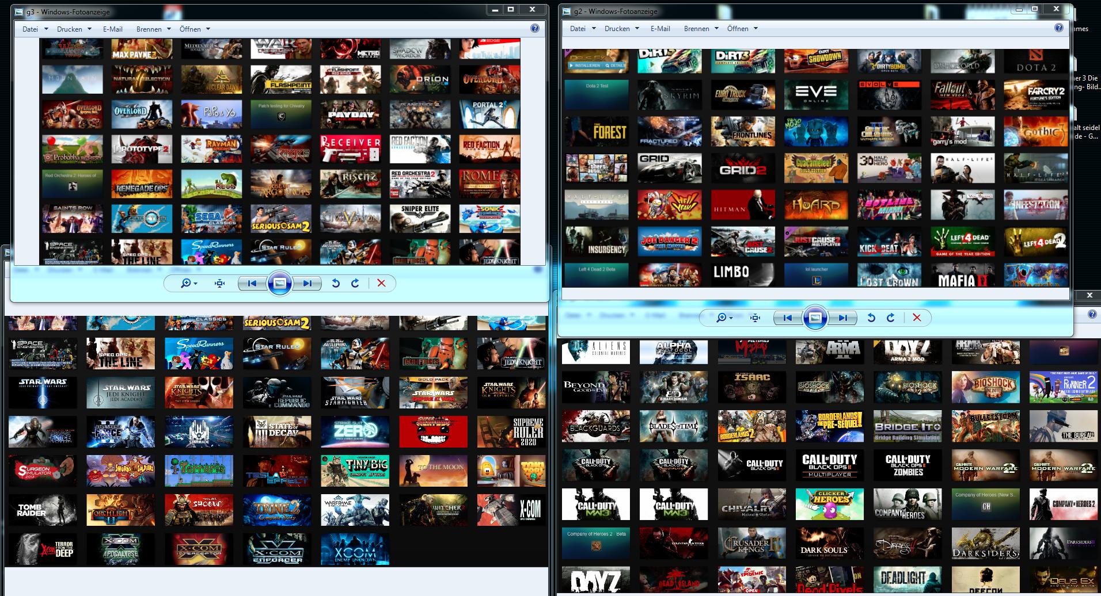Pick the Forest game tile

tap(596, 132)
